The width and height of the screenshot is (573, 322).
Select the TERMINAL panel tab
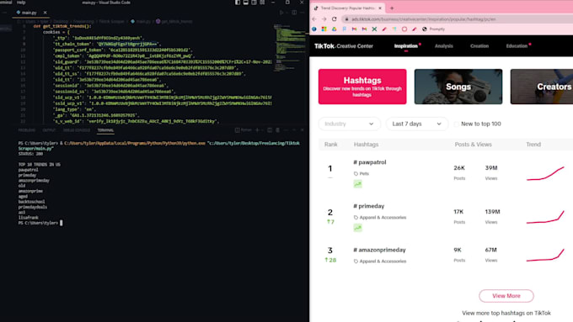(x=105, y=130)
